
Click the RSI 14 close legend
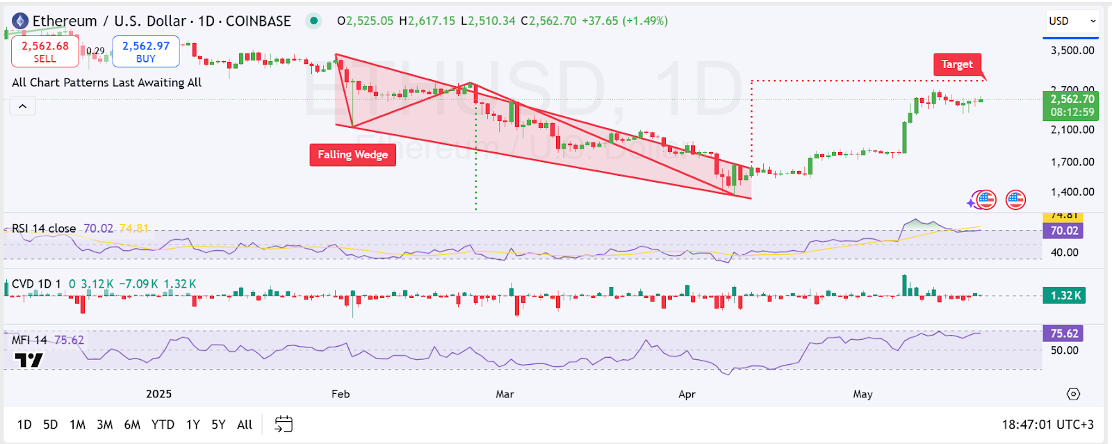click(44, 229)
